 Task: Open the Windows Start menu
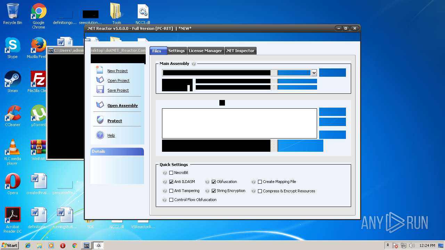[x=9, y=245]
